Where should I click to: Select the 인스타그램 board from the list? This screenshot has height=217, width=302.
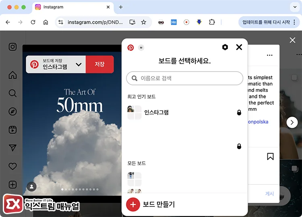156,113
